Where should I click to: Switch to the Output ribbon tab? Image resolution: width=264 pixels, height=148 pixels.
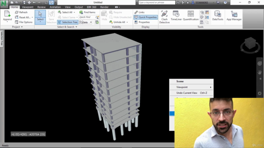coord(79,7)
